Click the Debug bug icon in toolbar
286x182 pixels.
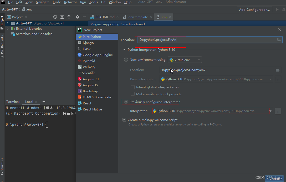tap(284, 9)
